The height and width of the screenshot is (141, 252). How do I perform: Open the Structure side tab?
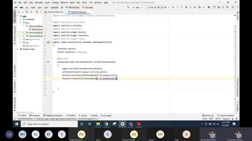tap(15, 70)
